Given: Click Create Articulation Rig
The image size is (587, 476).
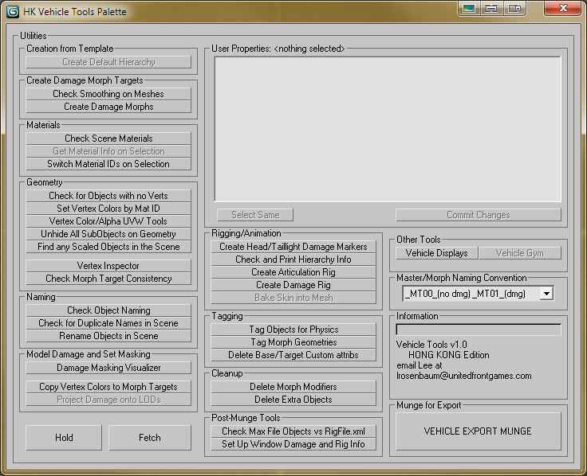Looking at the screenshot, I should click(x=293, y=272).
